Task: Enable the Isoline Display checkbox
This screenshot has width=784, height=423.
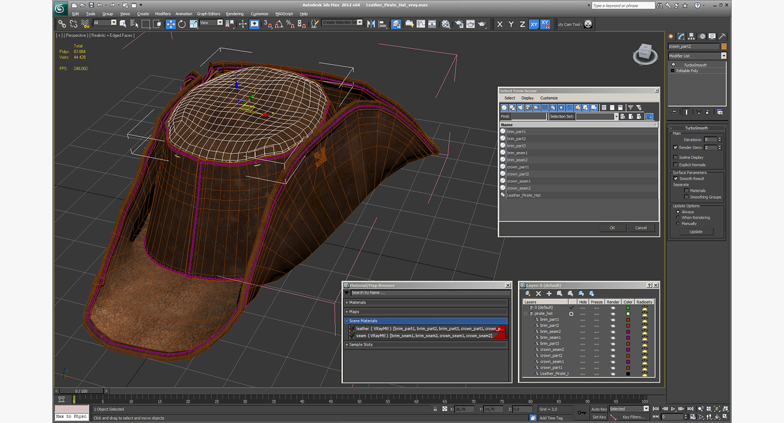Action: click(675, 158)
